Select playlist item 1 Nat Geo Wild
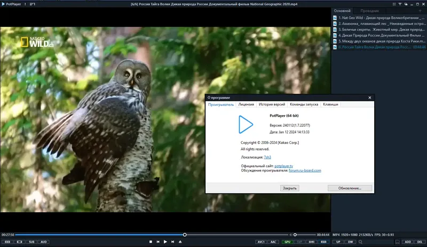This screenshot has width=427, height=247. [x=379, y=18]
